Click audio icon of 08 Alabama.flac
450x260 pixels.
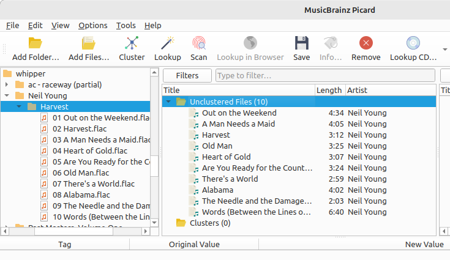click(x=44, y=195)
